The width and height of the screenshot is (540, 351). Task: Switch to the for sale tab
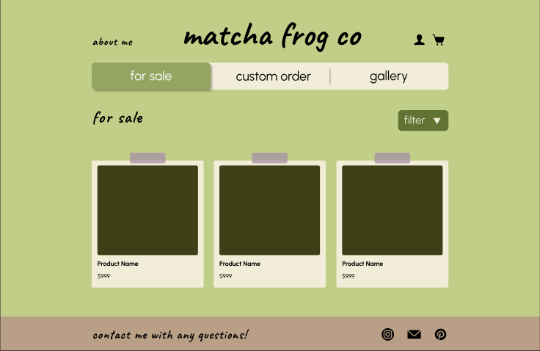(151, 76)
